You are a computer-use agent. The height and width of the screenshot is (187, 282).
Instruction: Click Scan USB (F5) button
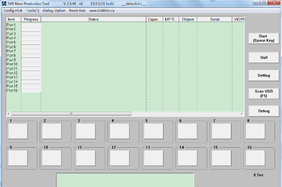263,93
